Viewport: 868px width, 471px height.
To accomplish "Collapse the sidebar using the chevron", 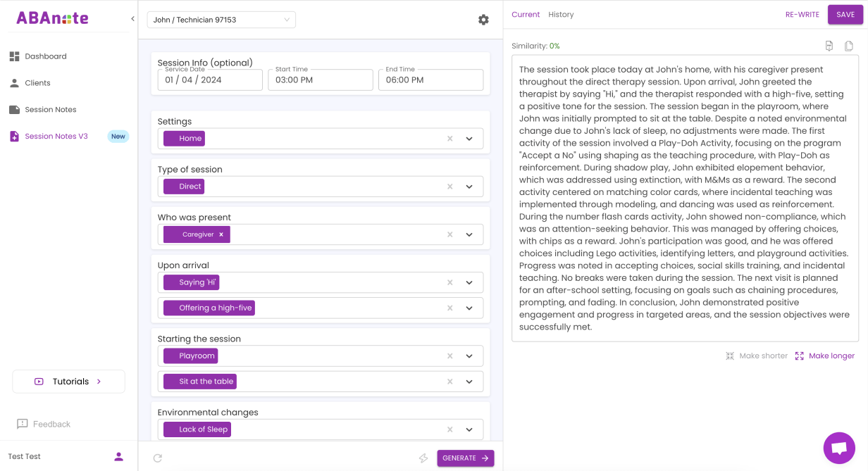I will coord(132,20).
